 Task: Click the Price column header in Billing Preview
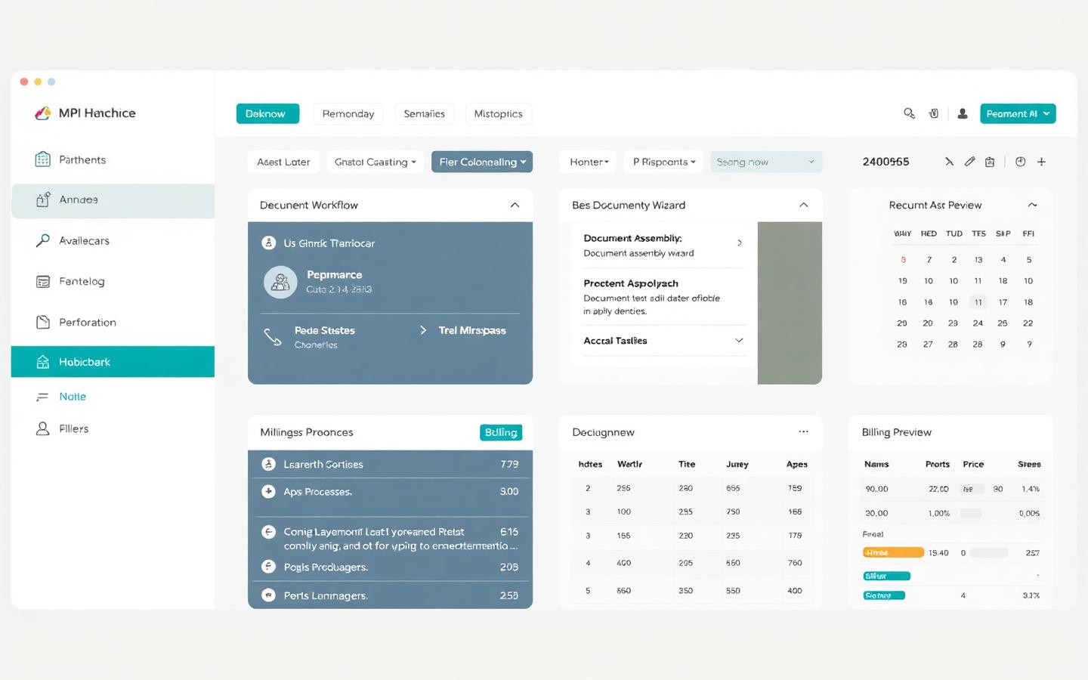pyautogui.click(x=973, y=464)
